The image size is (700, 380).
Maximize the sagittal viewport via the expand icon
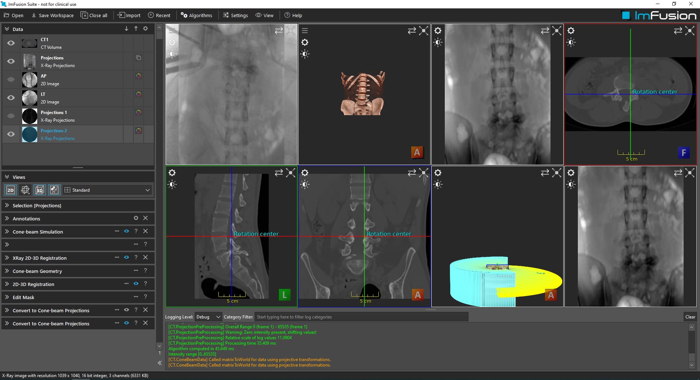[291, 173]
